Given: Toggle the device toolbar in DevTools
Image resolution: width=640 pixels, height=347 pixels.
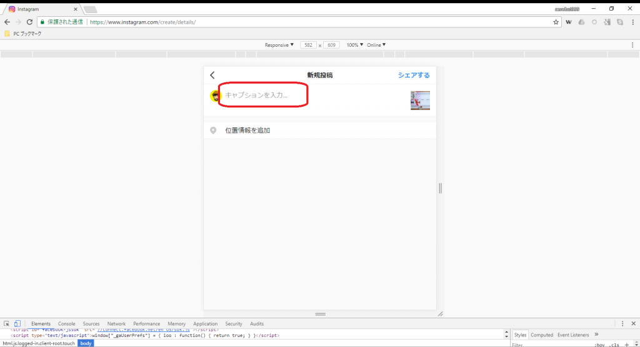Looking at the screenshot, I should coord(17,324).
